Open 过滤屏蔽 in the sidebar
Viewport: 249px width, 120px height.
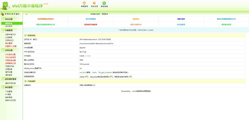coord(9,37)
